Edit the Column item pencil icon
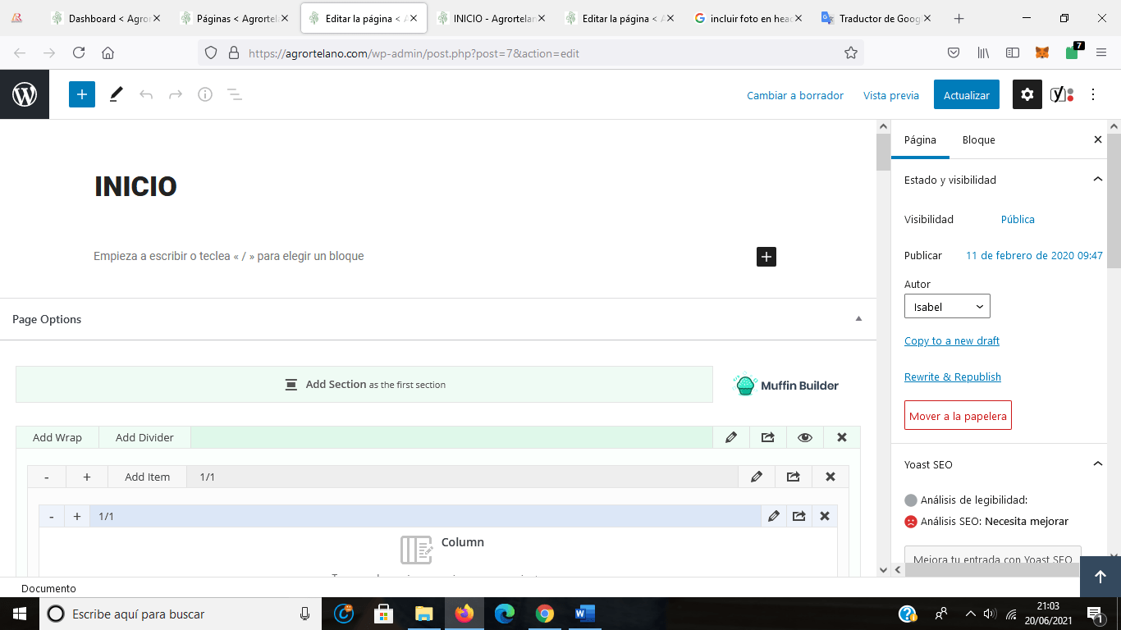 [x=774, y=516]
